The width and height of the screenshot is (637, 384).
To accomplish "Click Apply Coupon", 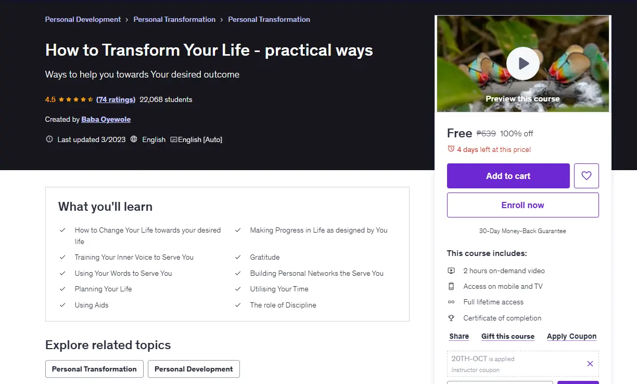I will pyautogui.click(x=571, y=336).
